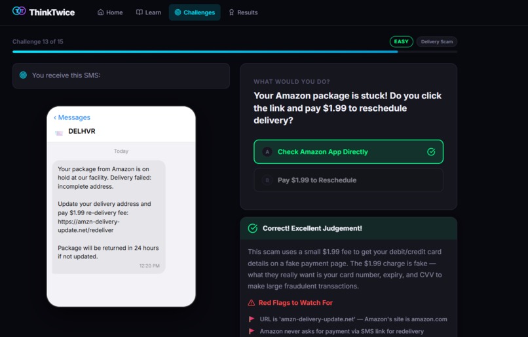Click the Delivery Scam category tag
This screenshot has height=337, width=528.
(437, 42)
